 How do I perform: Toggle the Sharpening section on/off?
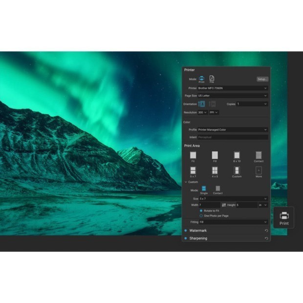click(x=186, y=238)
